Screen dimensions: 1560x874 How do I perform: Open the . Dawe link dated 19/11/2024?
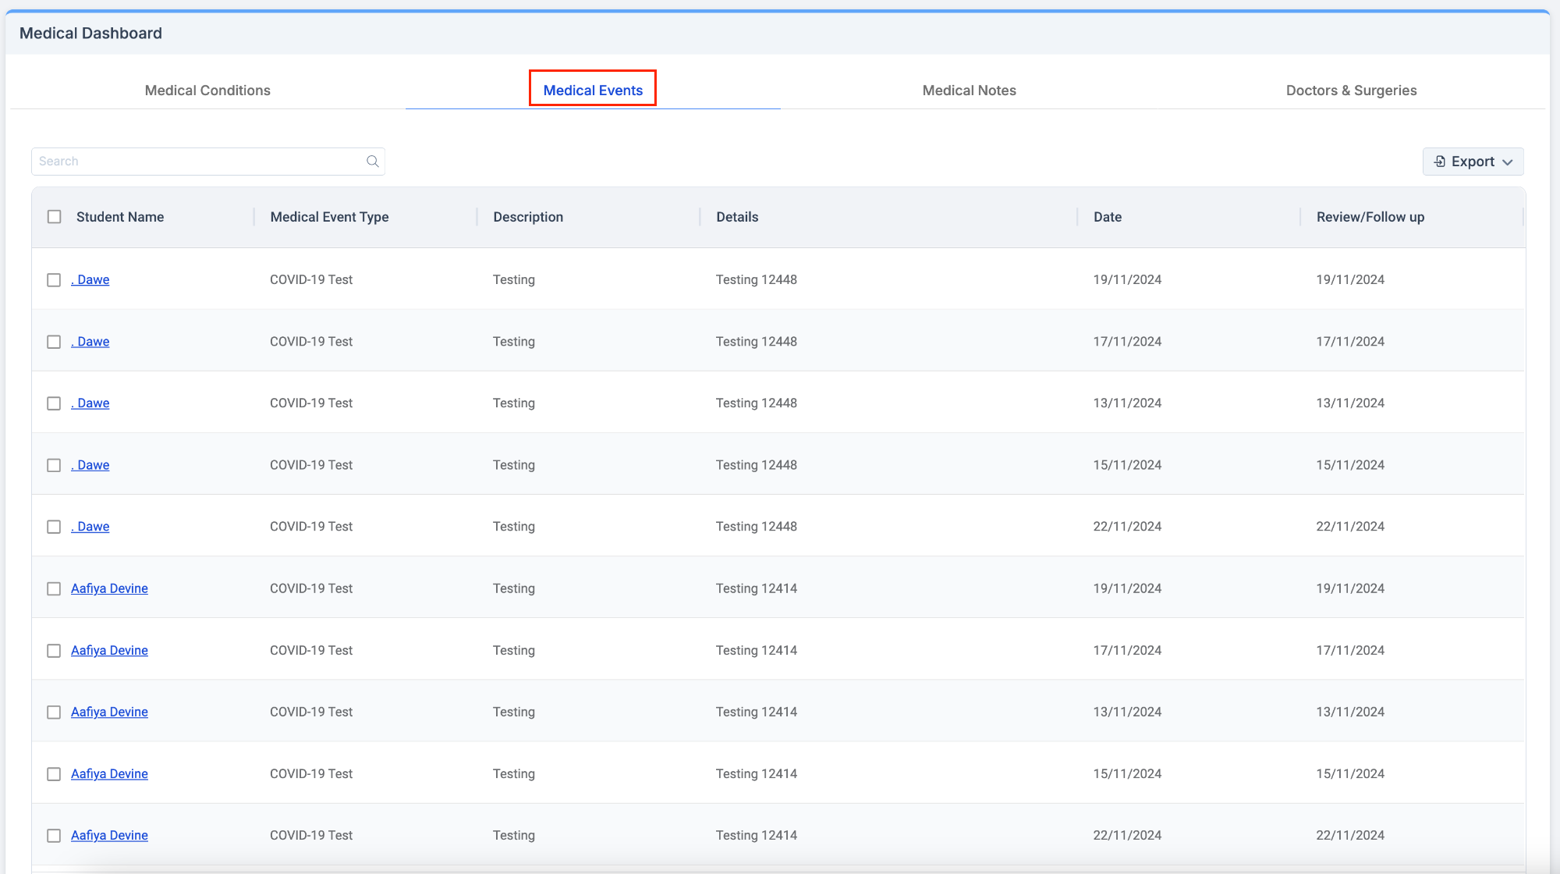coord(90,279)
